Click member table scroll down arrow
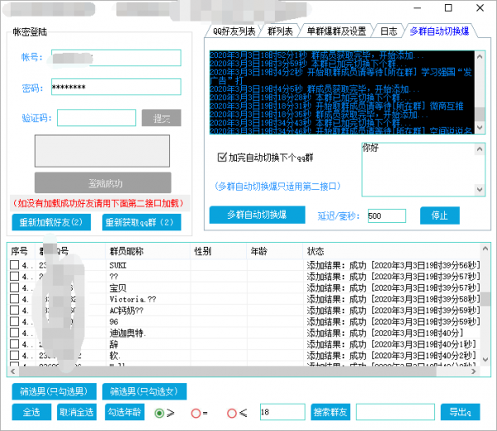This screenshot has height=431, width=497. coord(485,360)
